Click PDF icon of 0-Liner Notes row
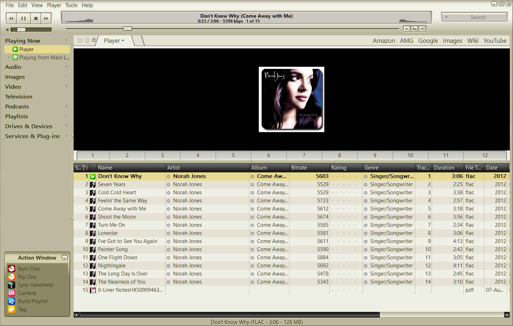 [93, 290]
